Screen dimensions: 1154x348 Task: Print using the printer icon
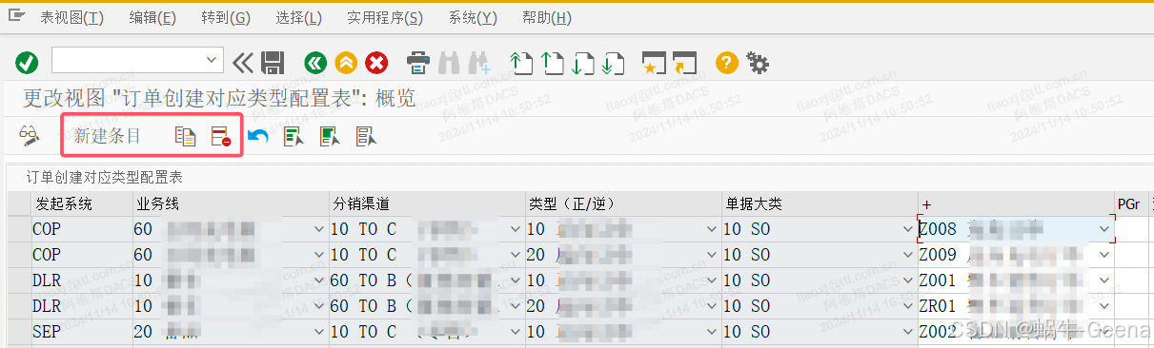point(418,64)
